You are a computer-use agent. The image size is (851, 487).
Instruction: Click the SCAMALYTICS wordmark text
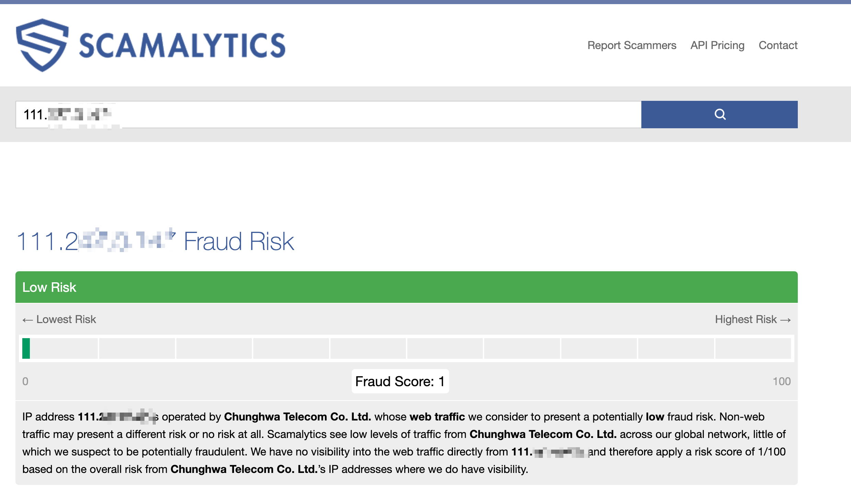pos(182,46)
